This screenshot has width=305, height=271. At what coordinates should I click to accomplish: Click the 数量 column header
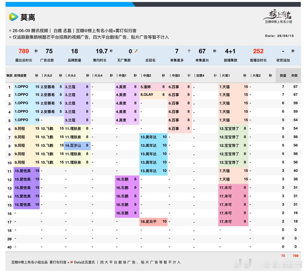point(283,75)
